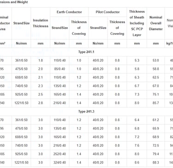Select the insulation thickness value 2.5
The image size is (173, 168).
pos(41,95)
